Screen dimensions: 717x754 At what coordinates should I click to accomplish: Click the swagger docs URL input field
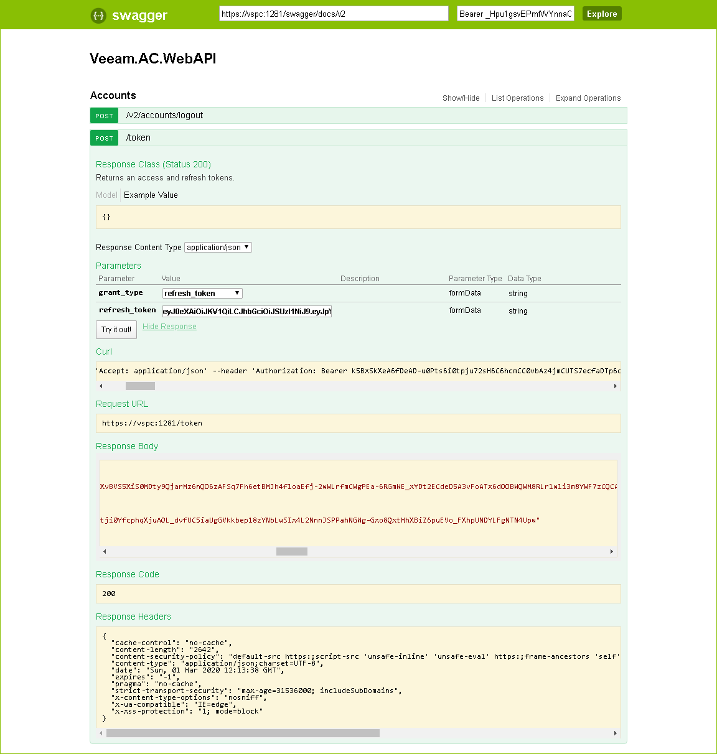[334, 14]
